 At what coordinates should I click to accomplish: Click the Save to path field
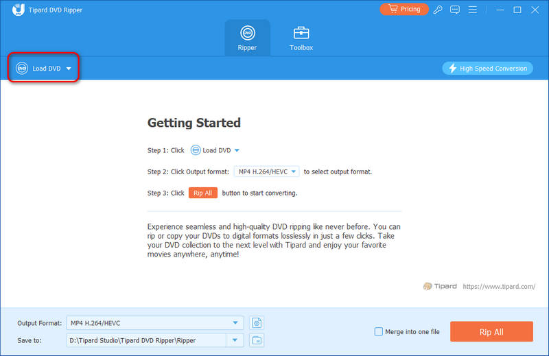tap(146, 340)
